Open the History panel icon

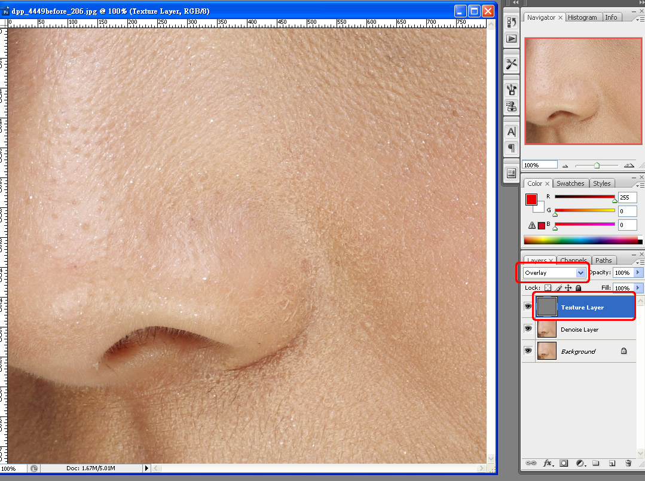pyautogui.click(x=511, y=22)
